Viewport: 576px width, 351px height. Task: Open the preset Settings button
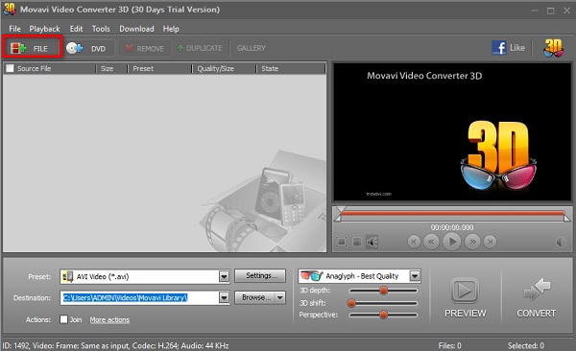pyautogui.click(x=260, y=276)
